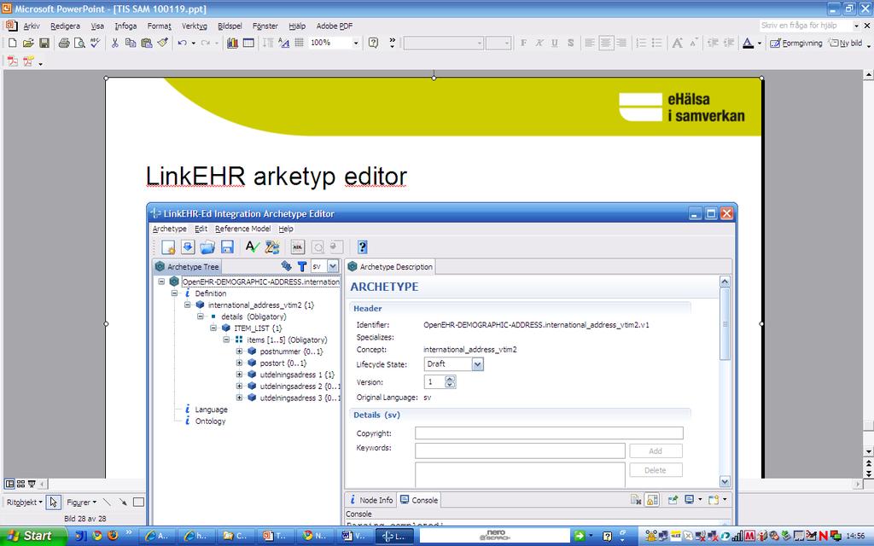The image size is (874, 546).
Task: Increase font size (large A)
Action: (x=677, y=43)
